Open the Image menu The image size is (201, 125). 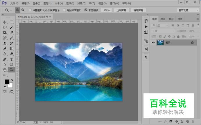(37, 3)
